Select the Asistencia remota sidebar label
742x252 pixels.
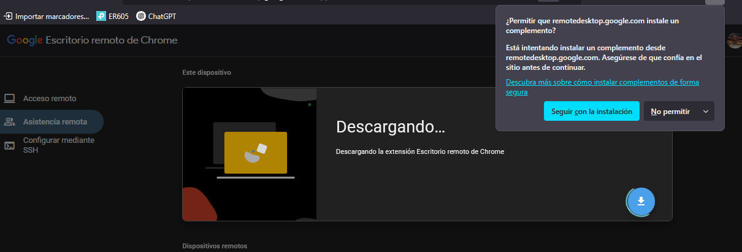click(x=55, y=121)
